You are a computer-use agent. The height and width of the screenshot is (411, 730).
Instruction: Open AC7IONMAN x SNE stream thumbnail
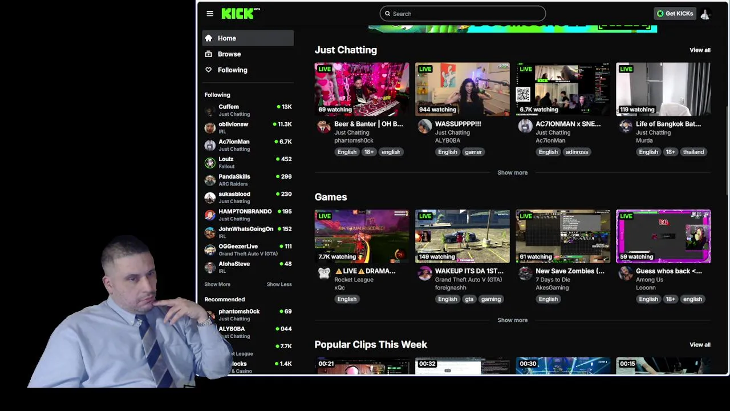[563, 89]
